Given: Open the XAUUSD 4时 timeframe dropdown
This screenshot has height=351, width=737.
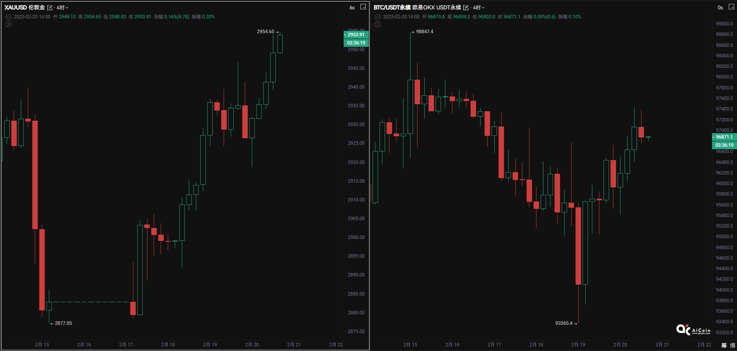Looking at the screenshot, I should (63, 7).
